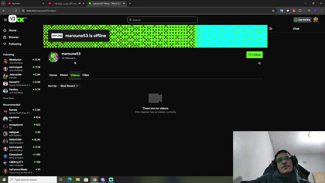Close the YouTube browser tab

point(43,4)
